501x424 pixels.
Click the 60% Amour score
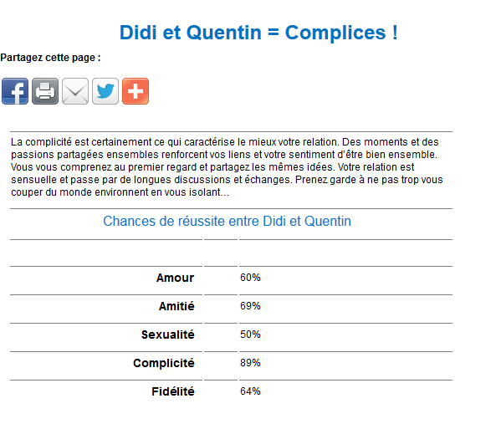[x=250, y=278]
